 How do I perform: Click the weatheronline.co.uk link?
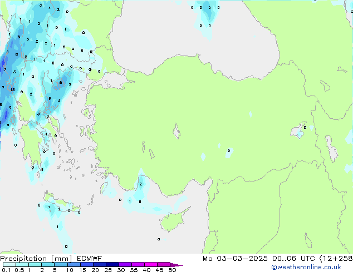click(x=306, y=267)
